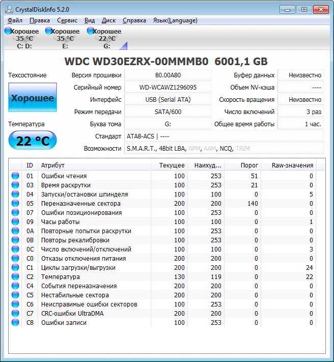
Task: Select the E: disk tab
Action: coord(63,38)
